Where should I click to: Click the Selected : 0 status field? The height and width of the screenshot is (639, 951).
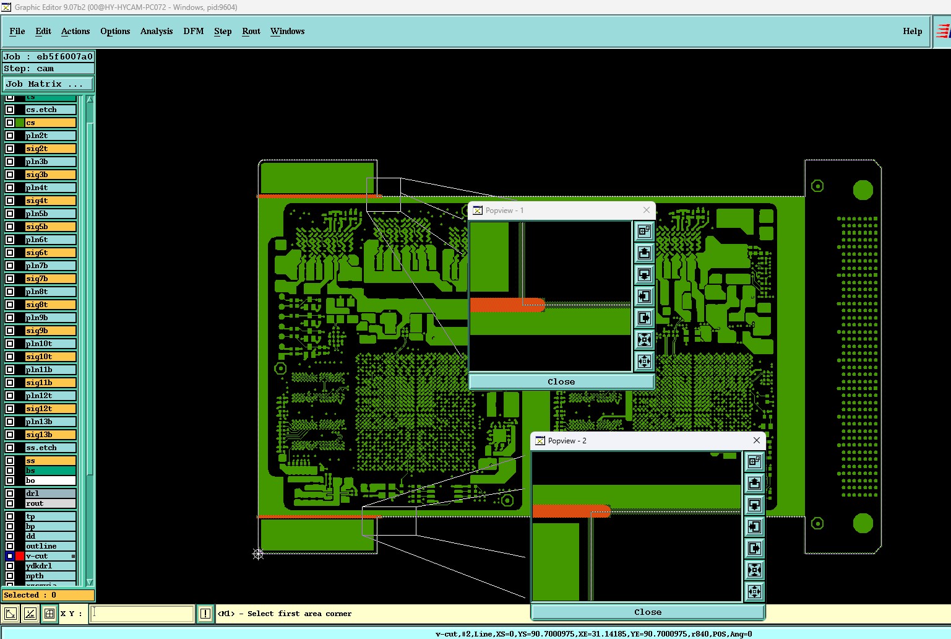[x=48, y=595]
